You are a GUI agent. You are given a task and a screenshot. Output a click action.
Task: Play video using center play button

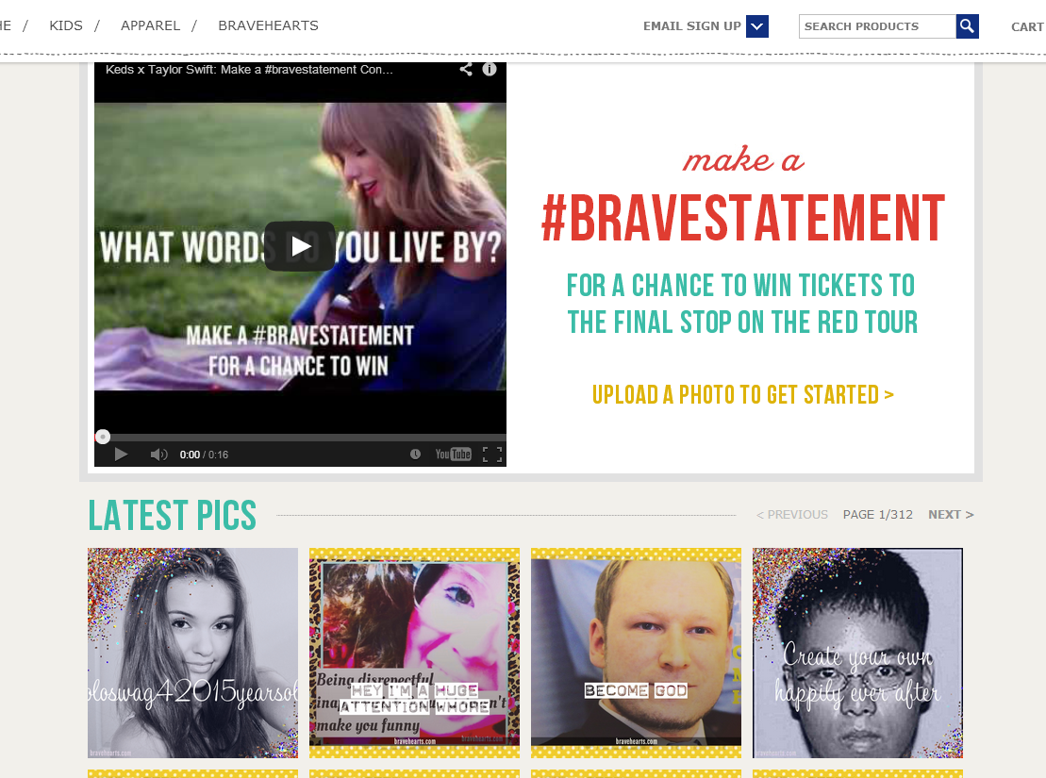[x=300, y=246]
